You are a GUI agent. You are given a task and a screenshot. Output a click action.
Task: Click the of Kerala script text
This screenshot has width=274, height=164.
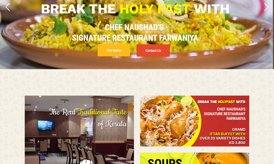112,124
